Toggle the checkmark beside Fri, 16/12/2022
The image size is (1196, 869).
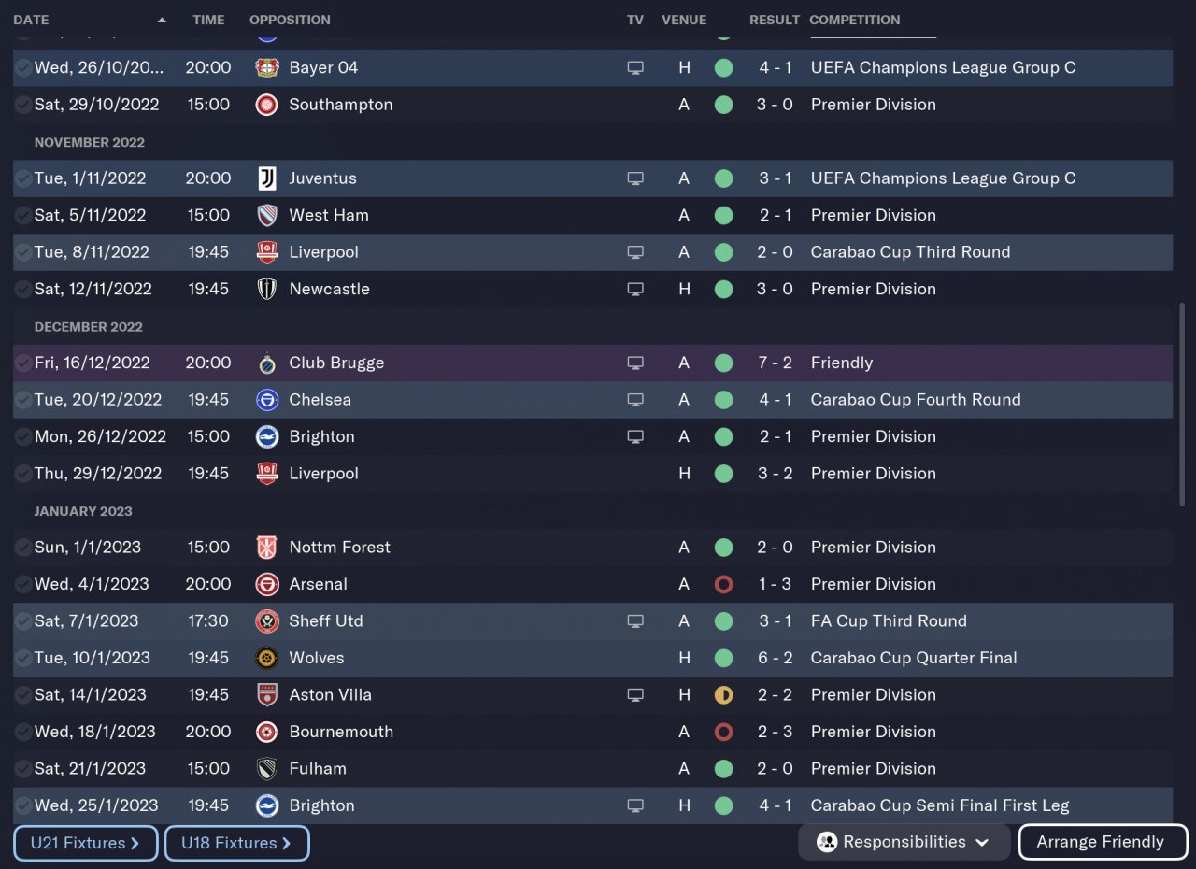tap(22, 363)
